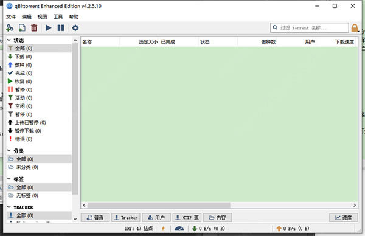Image resolution: width=365 pixels, height=236 pixels.
Task: Toggle alternative speed limits speedometer icon
Action: click(179, 229)
